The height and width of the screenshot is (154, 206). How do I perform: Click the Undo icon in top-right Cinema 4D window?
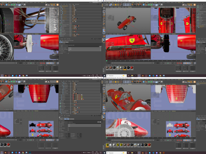[x=105, y=5]
